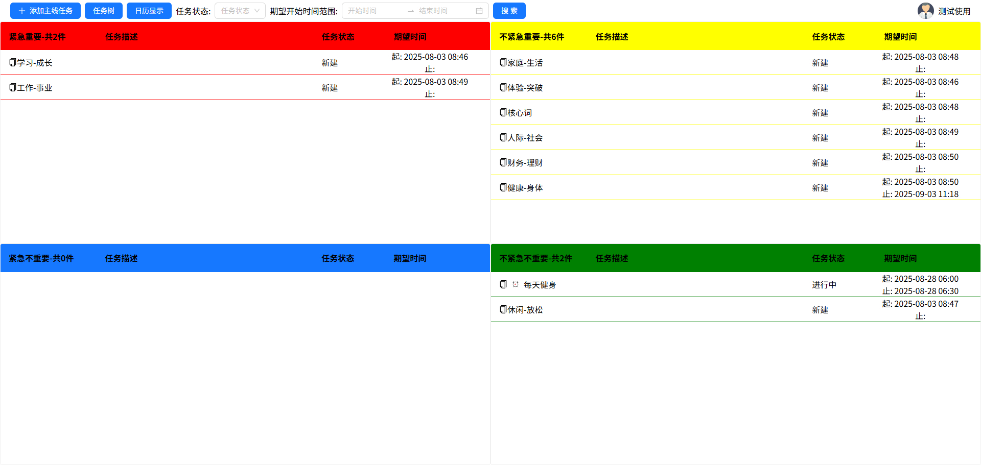Click the 紧急不重要-共0件 header
The image size is (981, 465).
(x=41, y=258)
